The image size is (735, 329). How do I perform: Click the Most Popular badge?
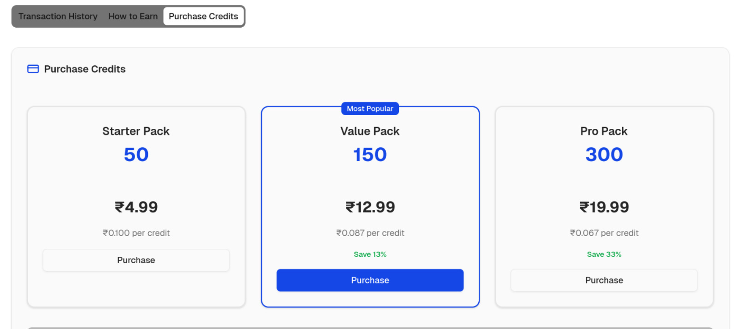click(x=370, y=109)
